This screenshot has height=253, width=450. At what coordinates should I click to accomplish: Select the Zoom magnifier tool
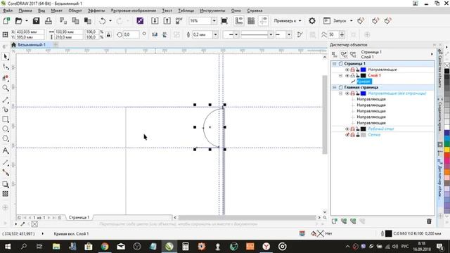point(6,88)
